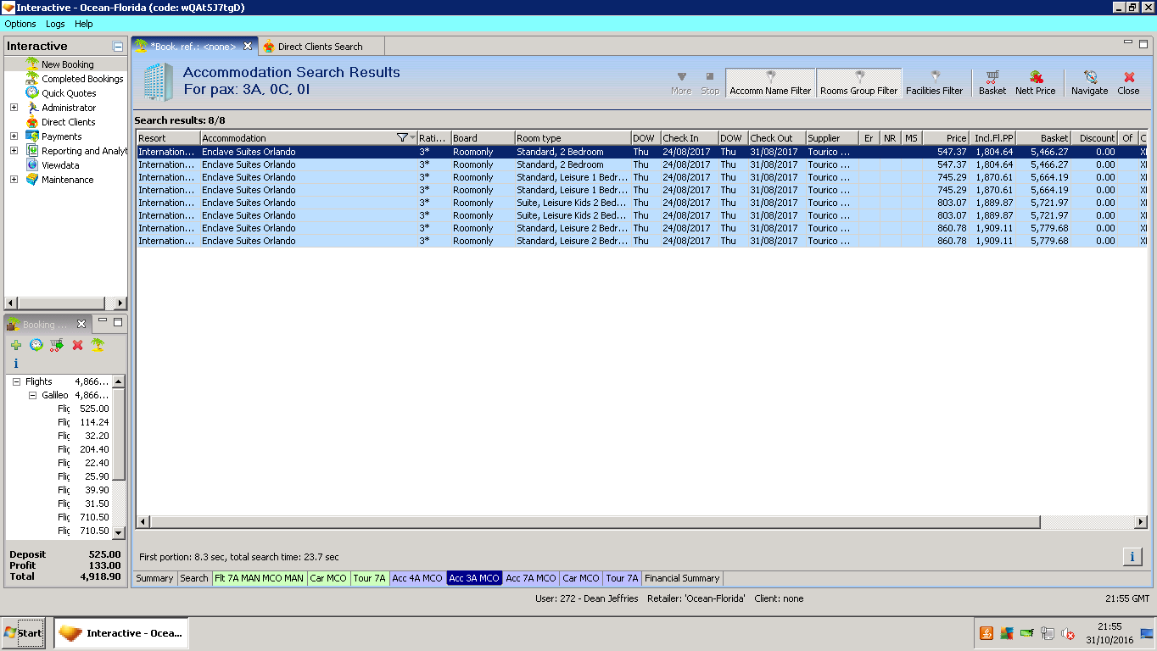Viewport: 1157px width, 651px height.
Task: Switch to the Search tab
Action: [193, 578]
